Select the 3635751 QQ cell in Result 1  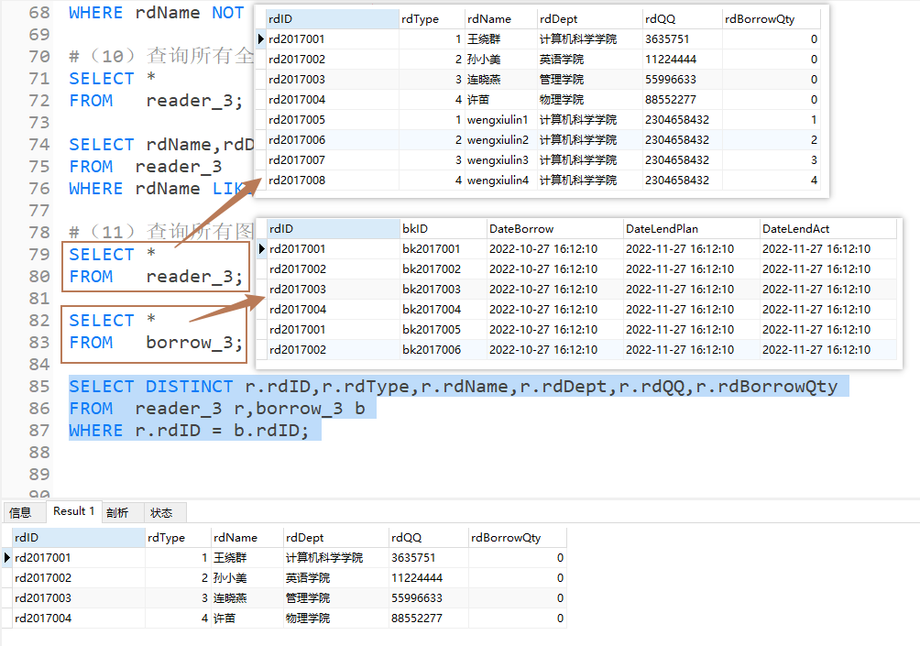tap(428, 557)
